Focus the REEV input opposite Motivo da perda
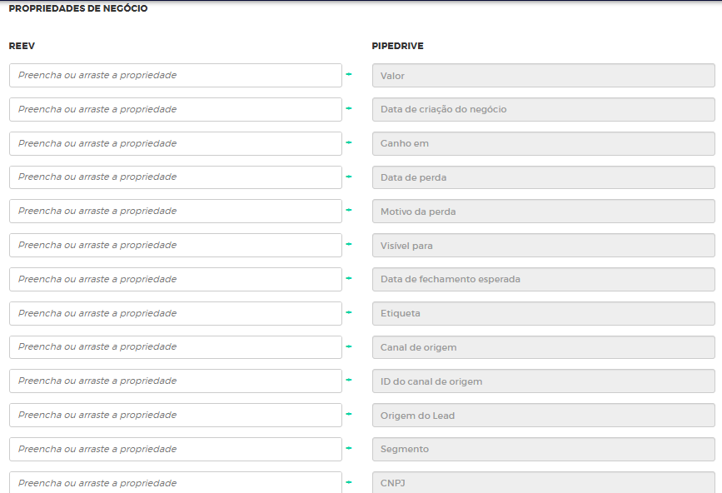 click(x=176, y=211)
